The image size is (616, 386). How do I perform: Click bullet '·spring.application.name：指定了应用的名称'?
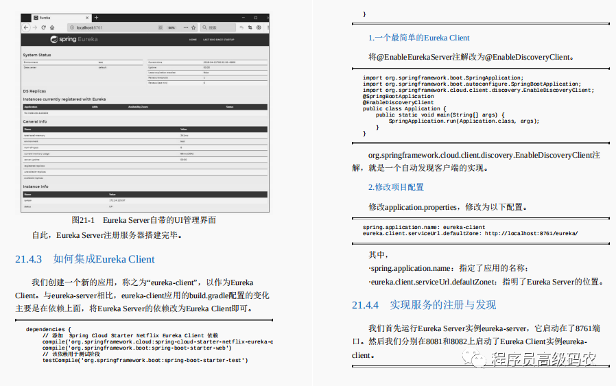pos(448,269)
